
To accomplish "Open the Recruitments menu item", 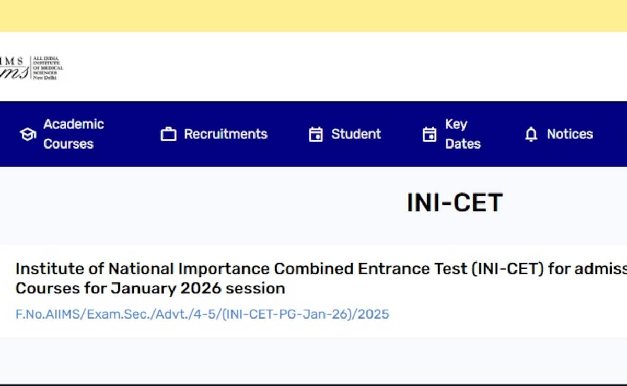I will coord(225,134).
